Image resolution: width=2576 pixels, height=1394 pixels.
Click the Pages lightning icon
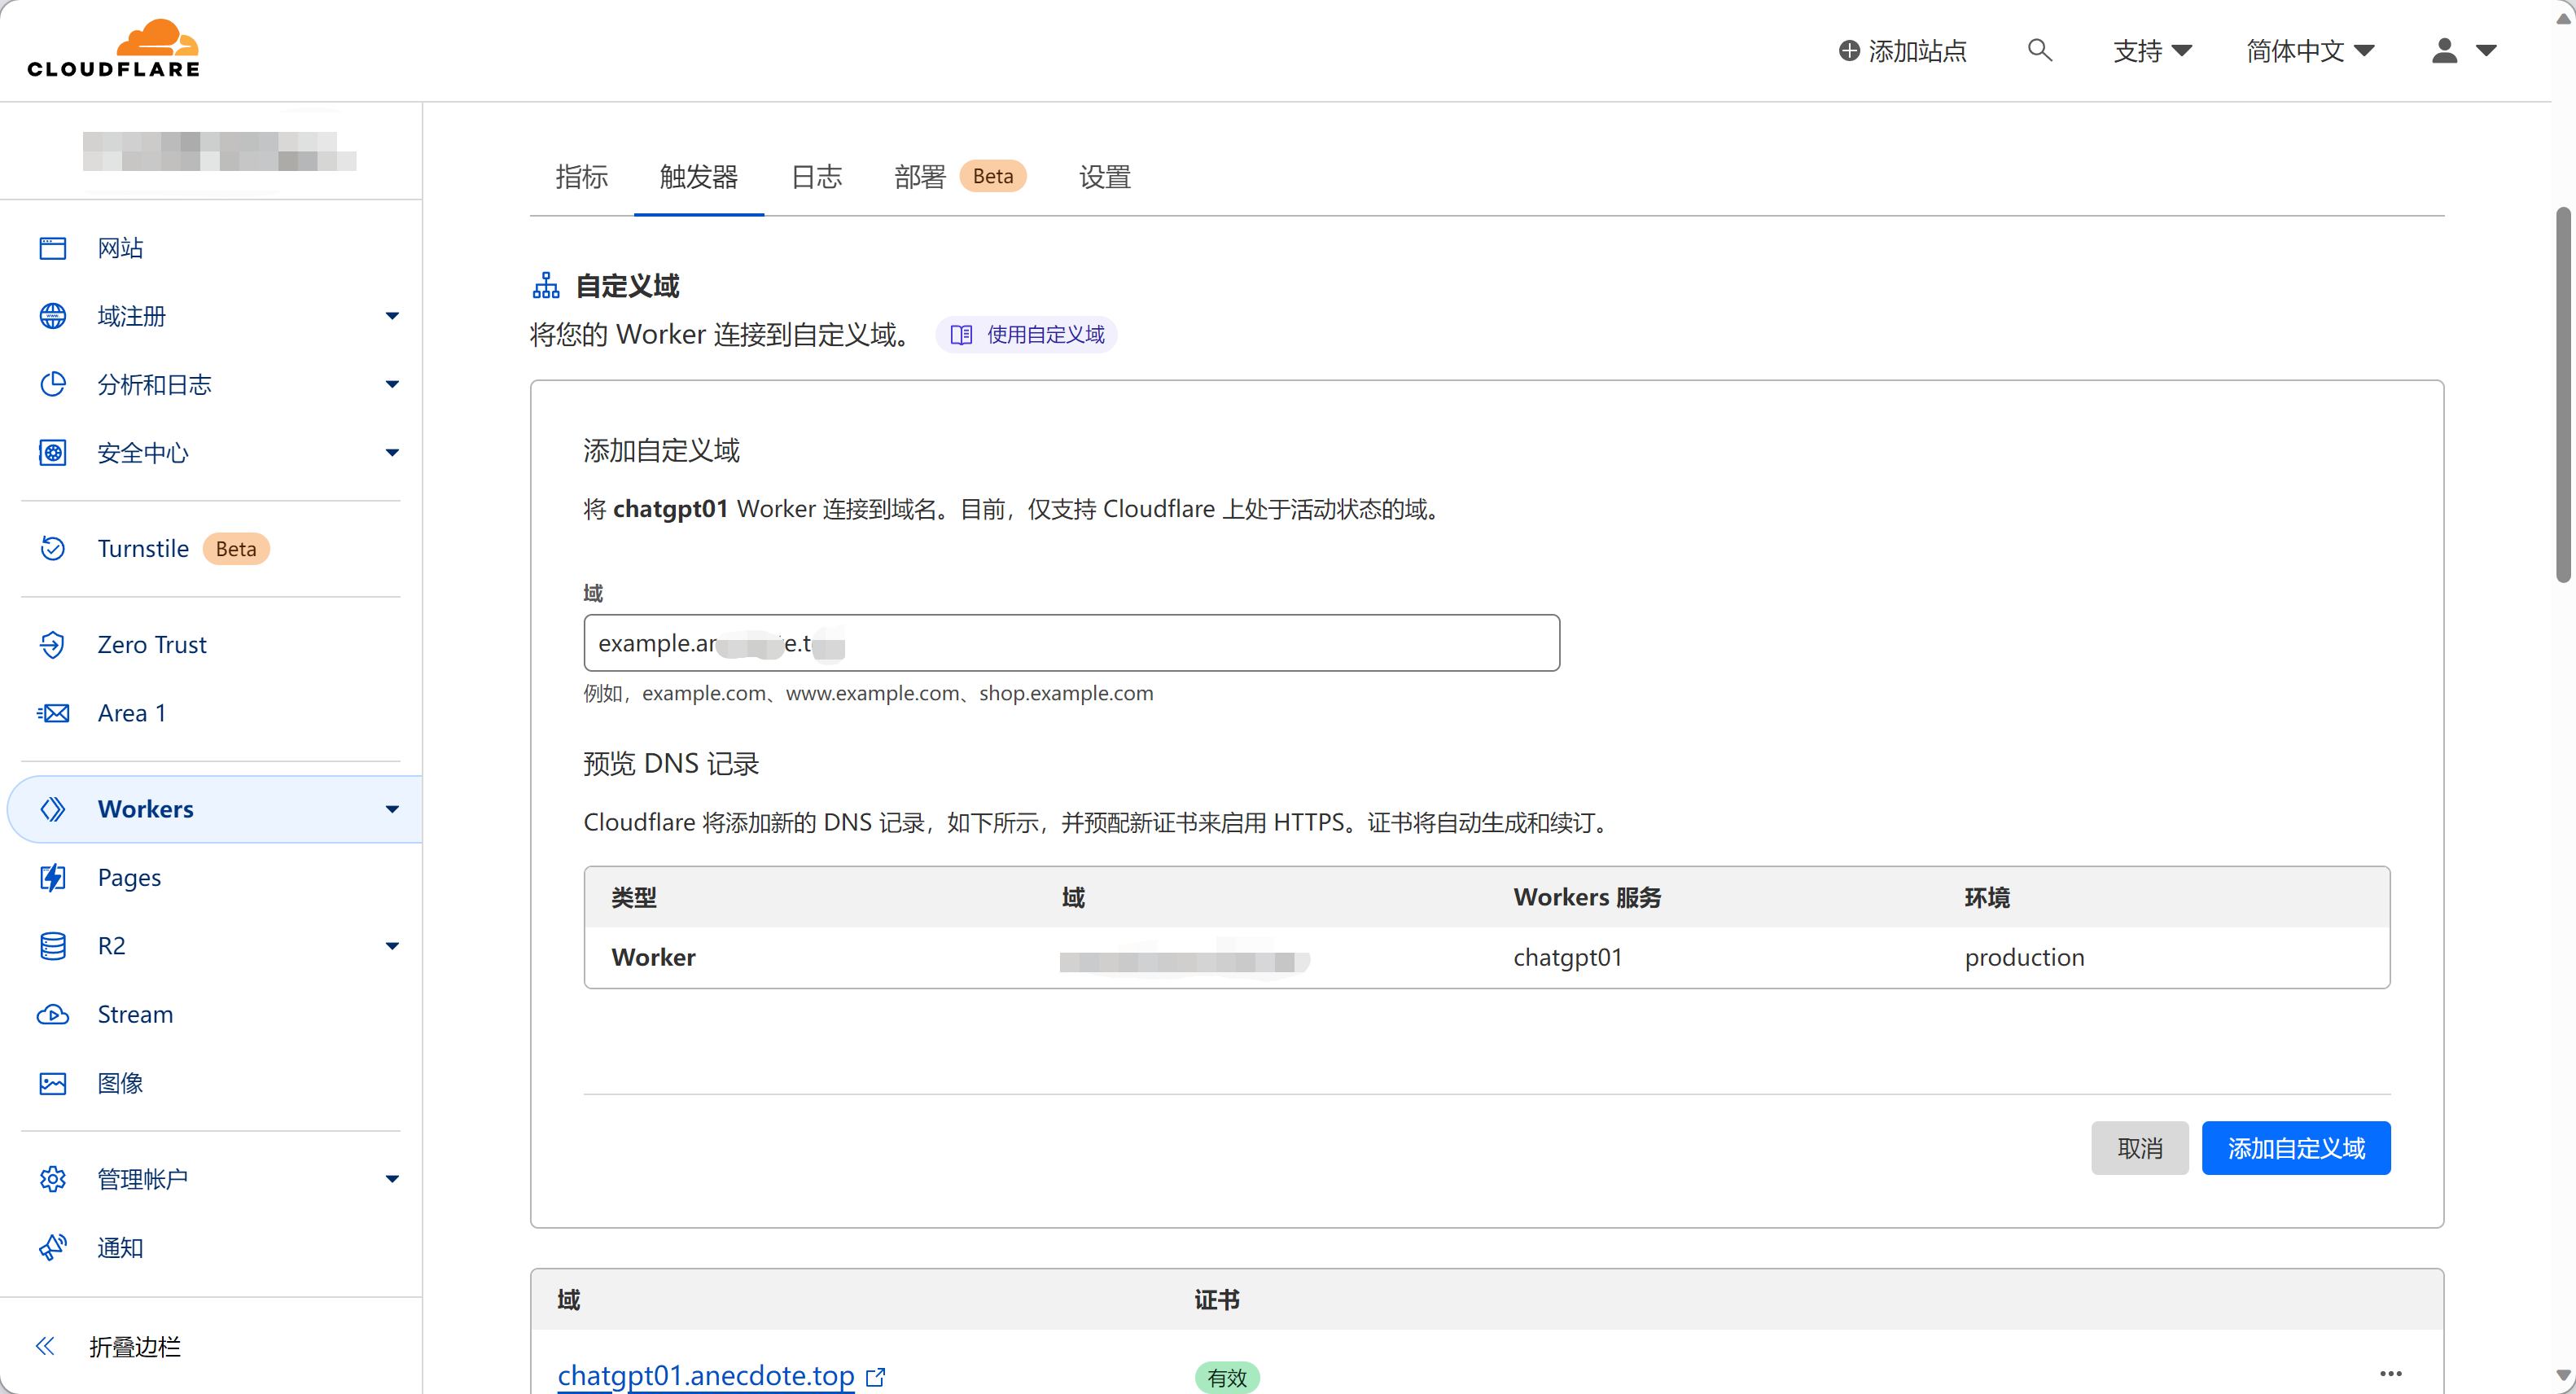[x=52, y=877]
